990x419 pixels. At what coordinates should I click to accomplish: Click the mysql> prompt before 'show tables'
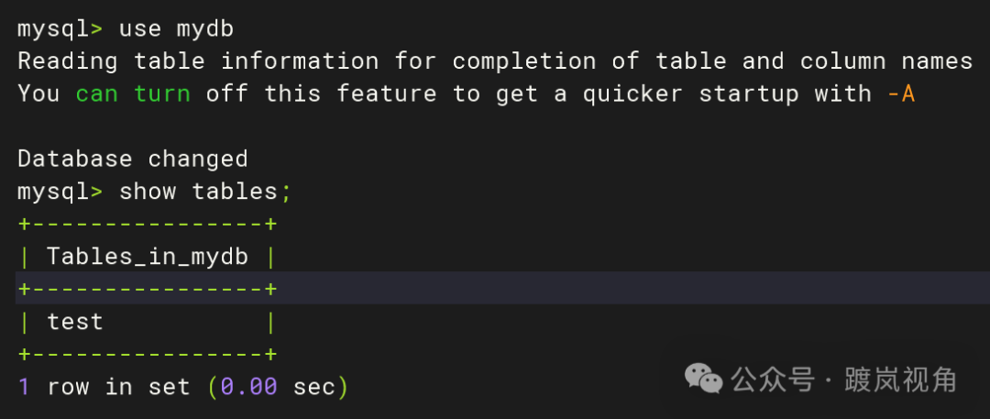click(60, 191)
